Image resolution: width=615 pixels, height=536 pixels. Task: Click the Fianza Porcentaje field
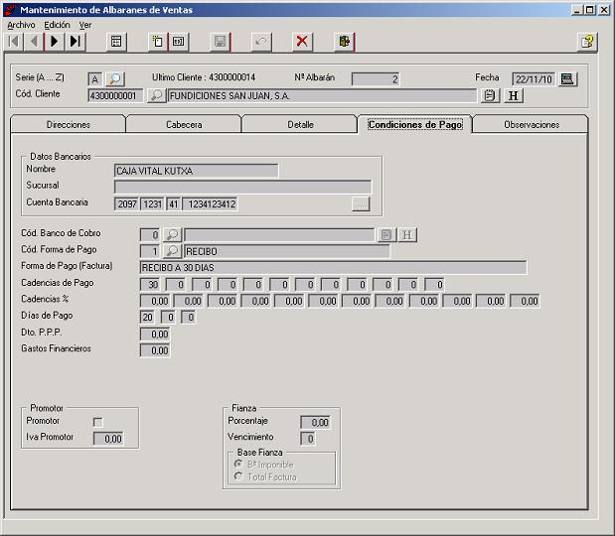pos(316,423)
